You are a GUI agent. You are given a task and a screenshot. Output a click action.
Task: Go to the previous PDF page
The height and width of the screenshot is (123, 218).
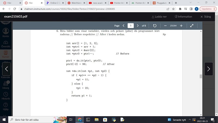123,25
